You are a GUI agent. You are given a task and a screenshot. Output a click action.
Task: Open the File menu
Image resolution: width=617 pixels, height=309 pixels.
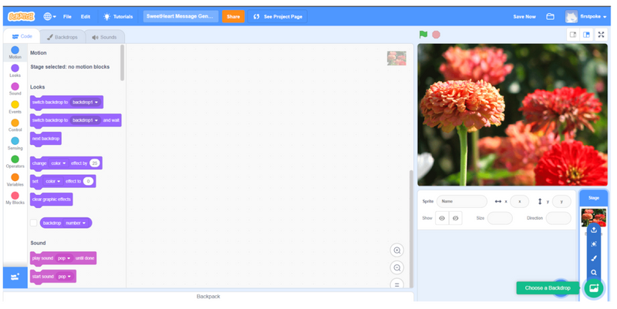(67, 16)
